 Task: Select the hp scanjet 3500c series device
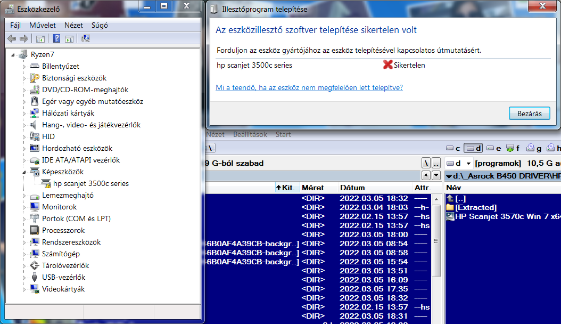point(91,184)
